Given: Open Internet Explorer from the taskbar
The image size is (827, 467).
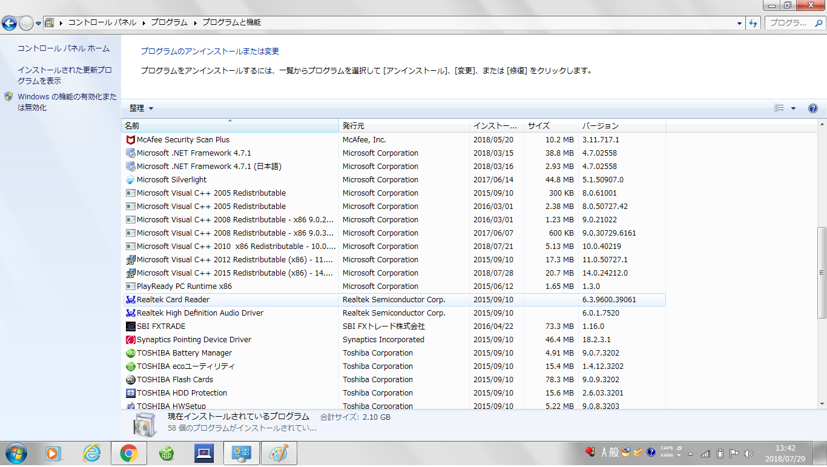Looking at the screenshot, I should (x=91, y=452).
